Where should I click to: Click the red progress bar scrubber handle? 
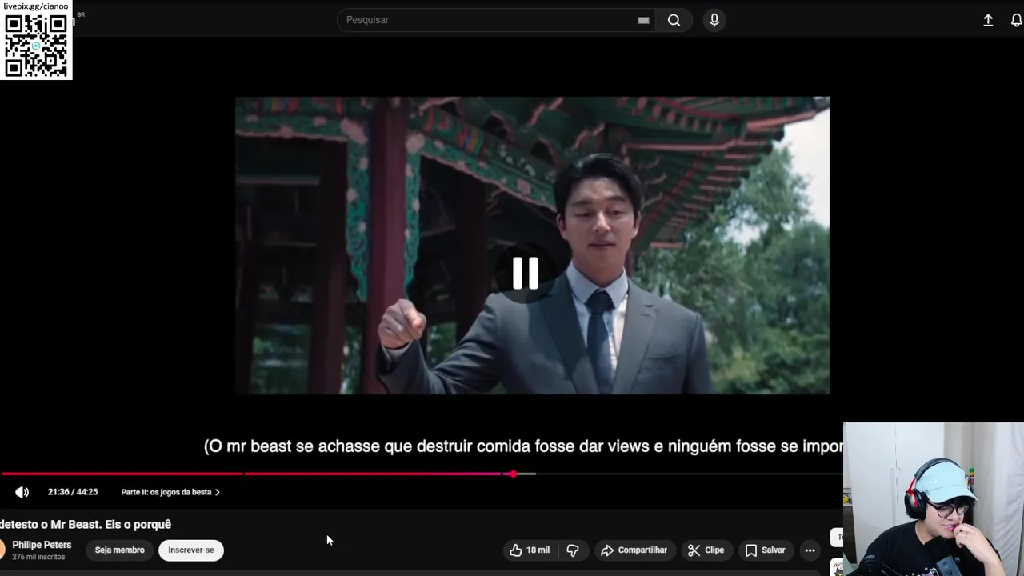click(513, 474)
